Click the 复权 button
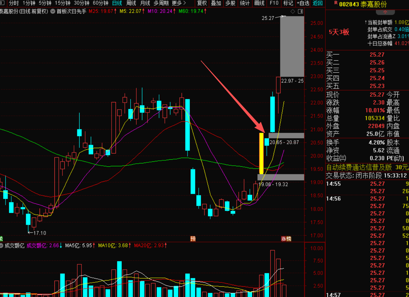This screenshot has width=409, height=297. [x=202, y=3]
